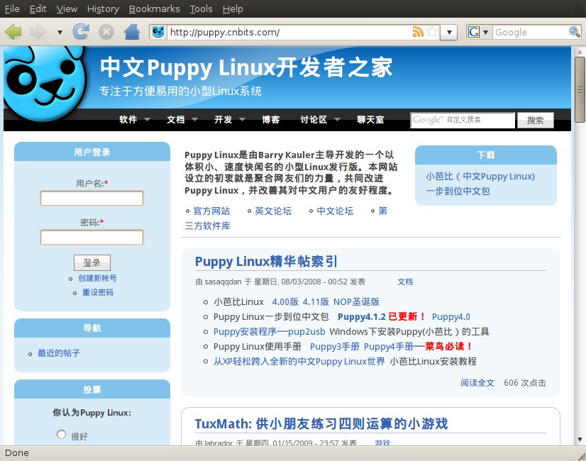The image size is (586, 461).
Task: Click the 密码 password input field
Action: click(92, 237)
